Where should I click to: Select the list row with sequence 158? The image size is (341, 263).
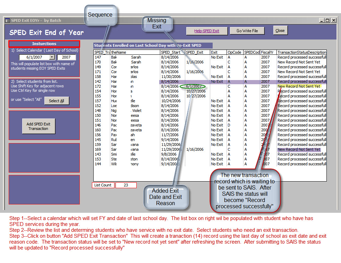[210, 77]
